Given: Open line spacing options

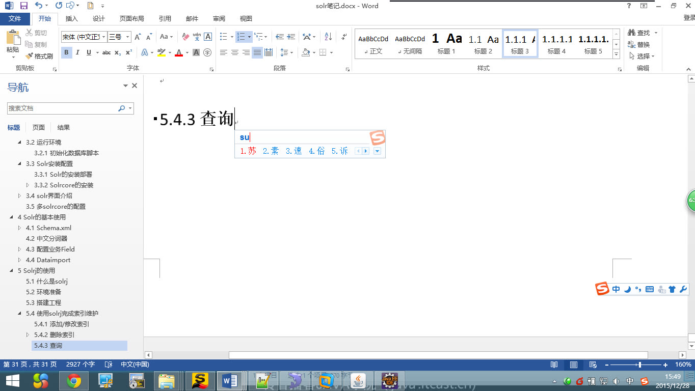Looking at the screenshot, I should tap(286, 52).
